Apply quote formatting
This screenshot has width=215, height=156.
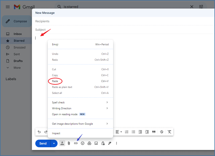point(154,132)
